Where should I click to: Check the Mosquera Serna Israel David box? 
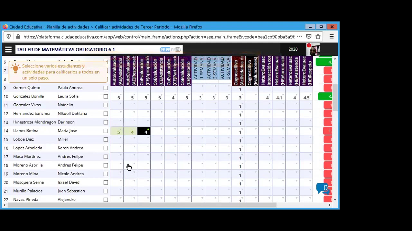point(106,183)
